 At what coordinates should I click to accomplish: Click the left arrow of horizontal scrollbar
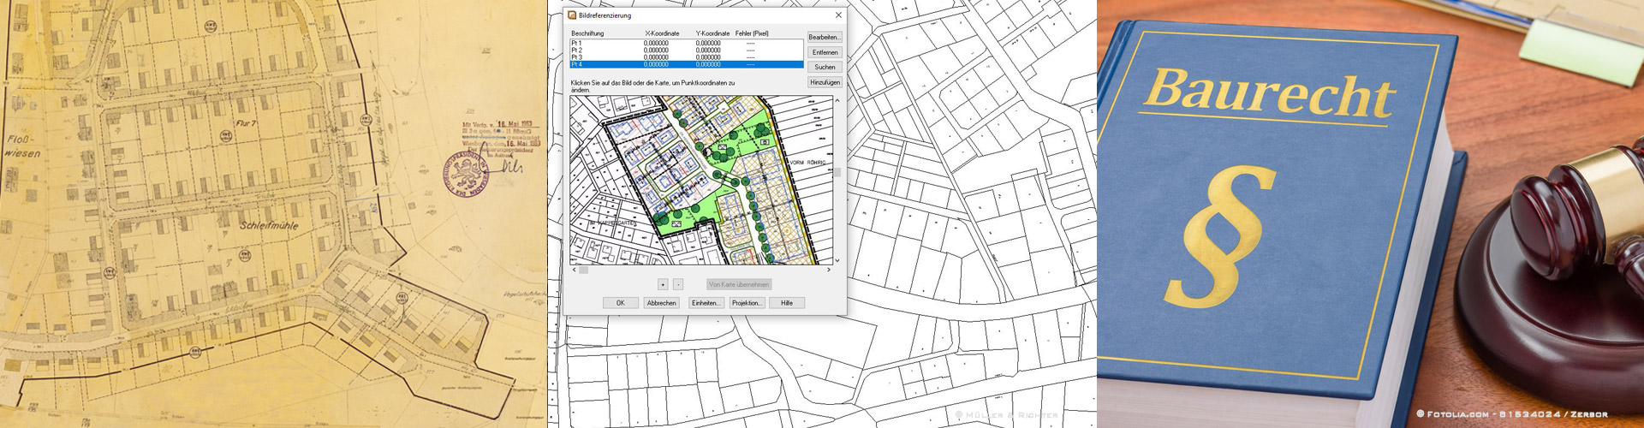pos(574,270)
